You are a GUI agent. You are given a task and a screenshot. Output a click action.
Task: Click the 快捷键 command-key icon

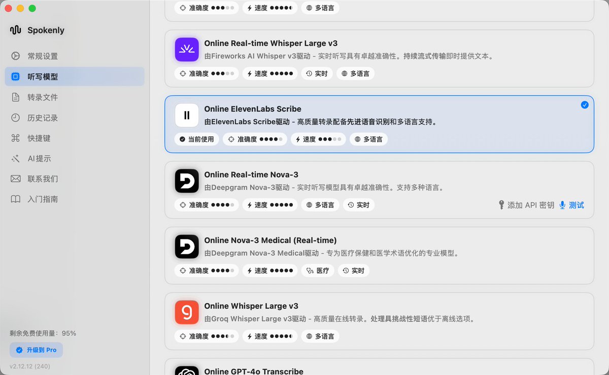16,138
